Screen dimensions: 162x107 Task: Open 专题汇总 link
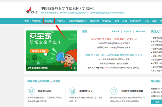point(128,32)
